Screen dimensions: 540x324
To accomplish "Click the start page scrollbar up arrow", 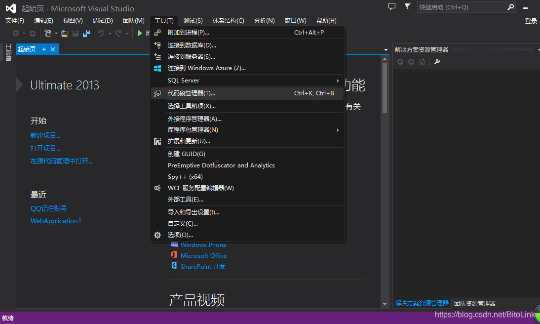I will click(385, 59).
